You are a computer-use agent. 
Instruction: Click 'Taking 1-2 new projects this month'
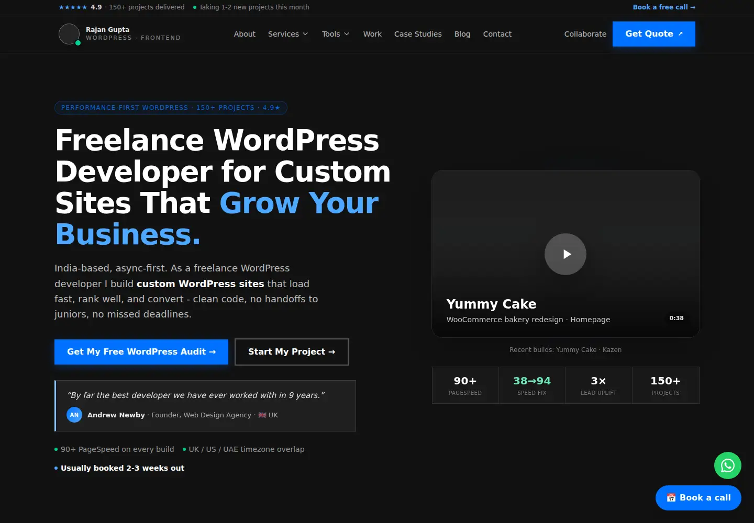pos(254,7)
